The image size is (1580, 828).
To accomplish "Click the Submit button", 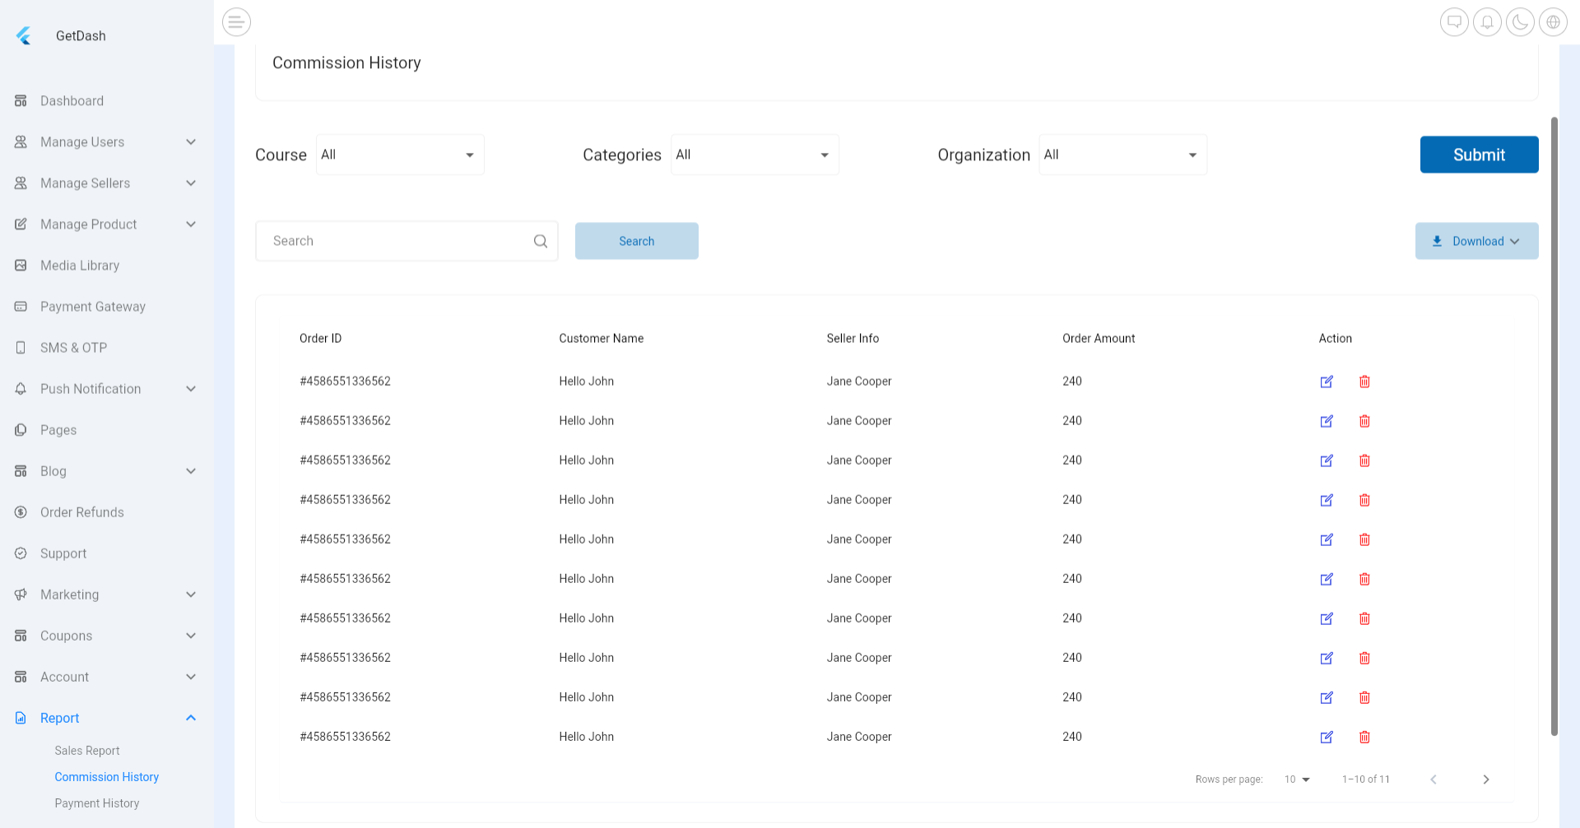I will coord(1479,155).
